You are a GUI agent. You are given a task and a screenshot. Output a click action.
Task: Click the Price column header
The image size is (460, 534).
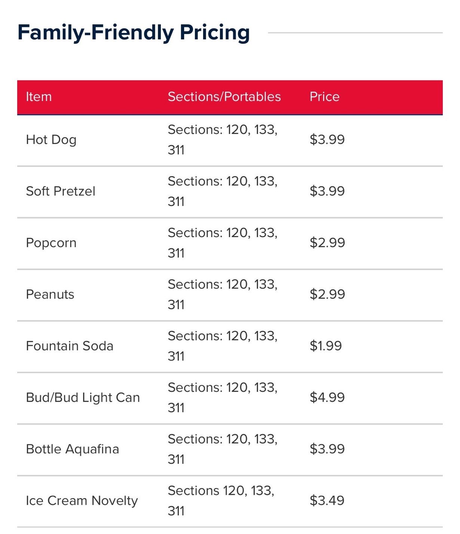click(324, 97)
